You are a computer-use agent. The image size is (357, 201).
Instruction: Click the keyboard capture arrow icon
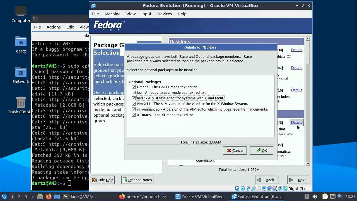(285, 188)
